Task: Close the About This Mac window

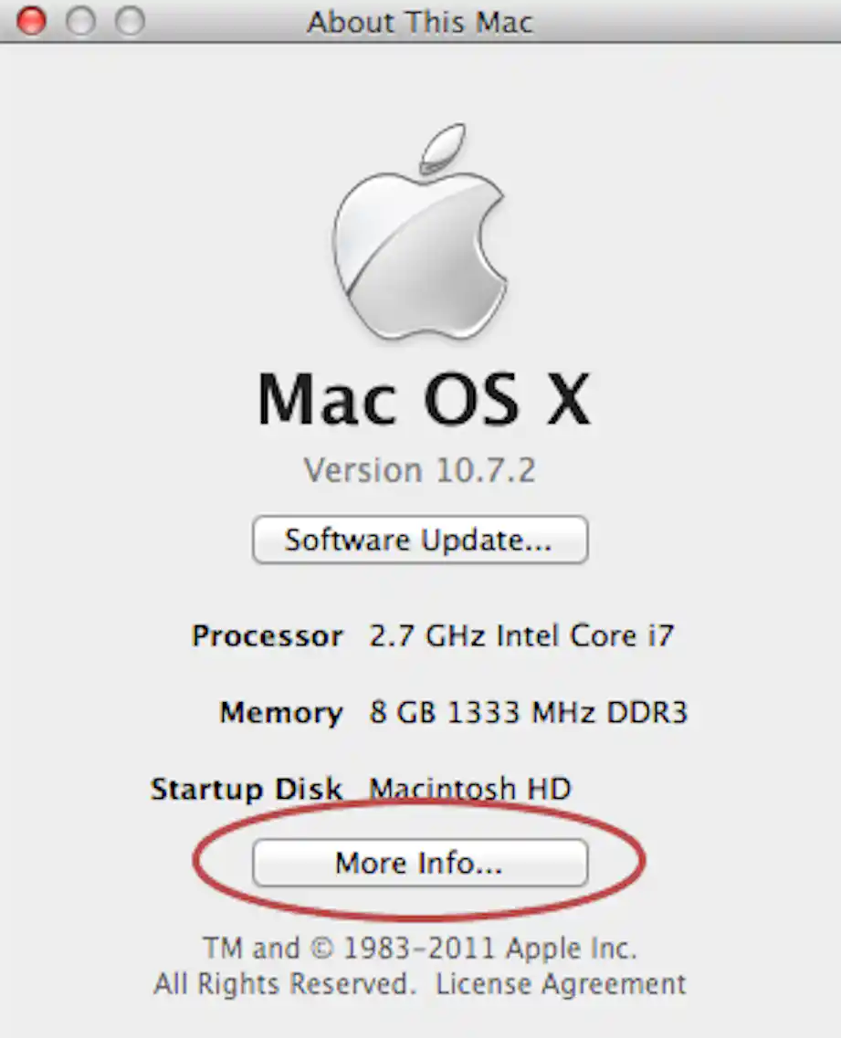Action: (x=31, y=20)
